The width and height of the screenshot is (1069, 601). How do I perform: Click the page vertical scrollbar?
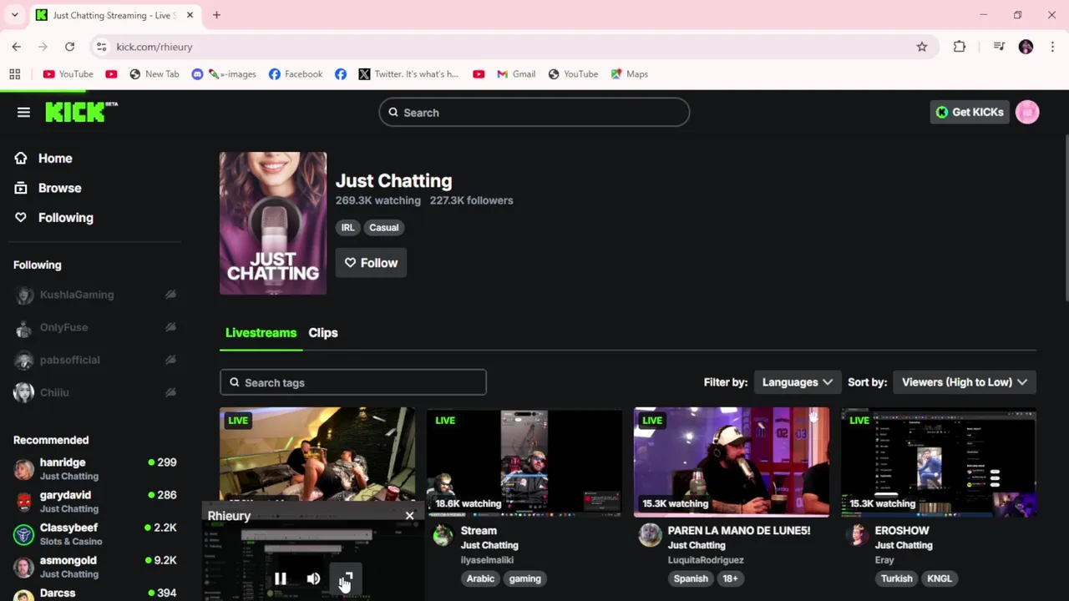[x=1066, y=217]
